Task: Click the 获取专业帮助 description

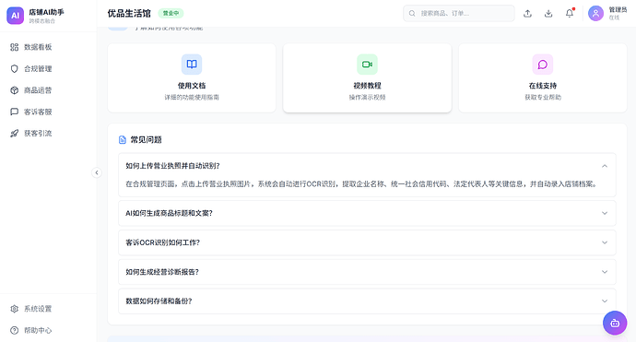Action: tap(543, 98)
